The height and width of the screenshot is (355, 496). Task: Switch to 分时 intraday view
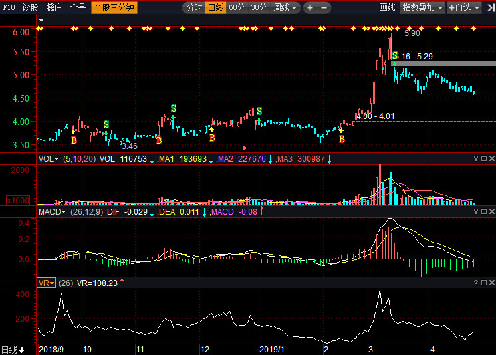(x=193, y=8)
